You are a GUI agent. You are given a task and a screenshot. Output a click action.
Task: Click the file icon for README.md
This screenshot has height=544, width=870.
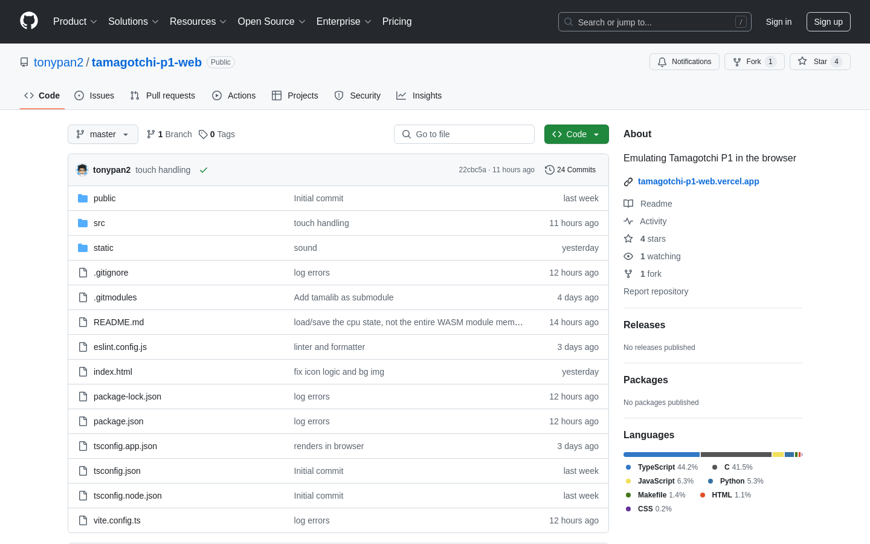[83, 322]
